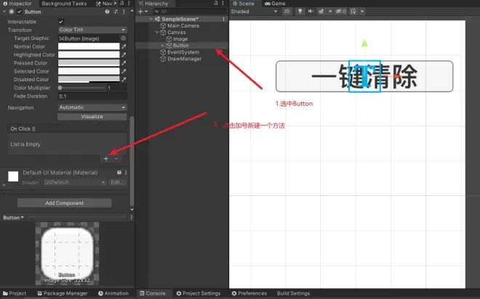
Task: Toggle hidden objects visibility counter
Action: pyautogui.click(x=340, y=12)
